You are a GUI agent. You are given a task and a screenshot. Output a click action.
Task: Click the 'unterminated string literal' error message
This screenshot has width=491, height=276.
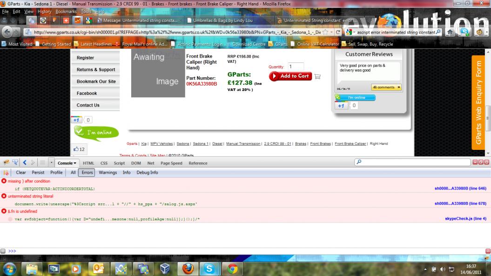(30, 196)
